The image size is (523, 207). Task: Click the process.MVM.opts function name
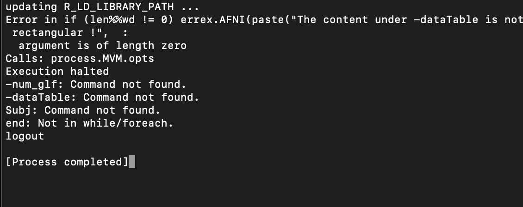(x=103, y=59)
